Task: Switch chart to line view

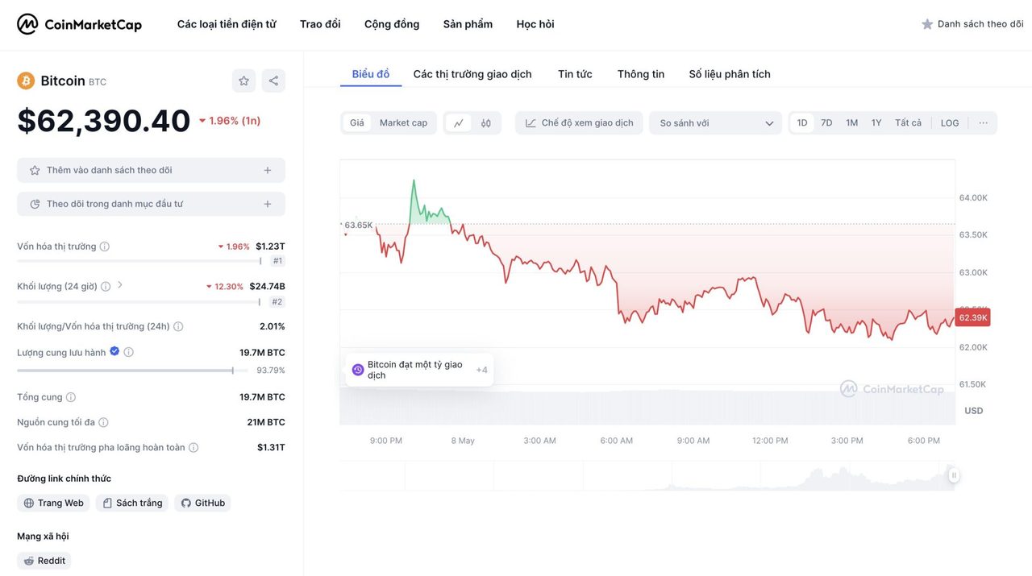Action: 459,123
